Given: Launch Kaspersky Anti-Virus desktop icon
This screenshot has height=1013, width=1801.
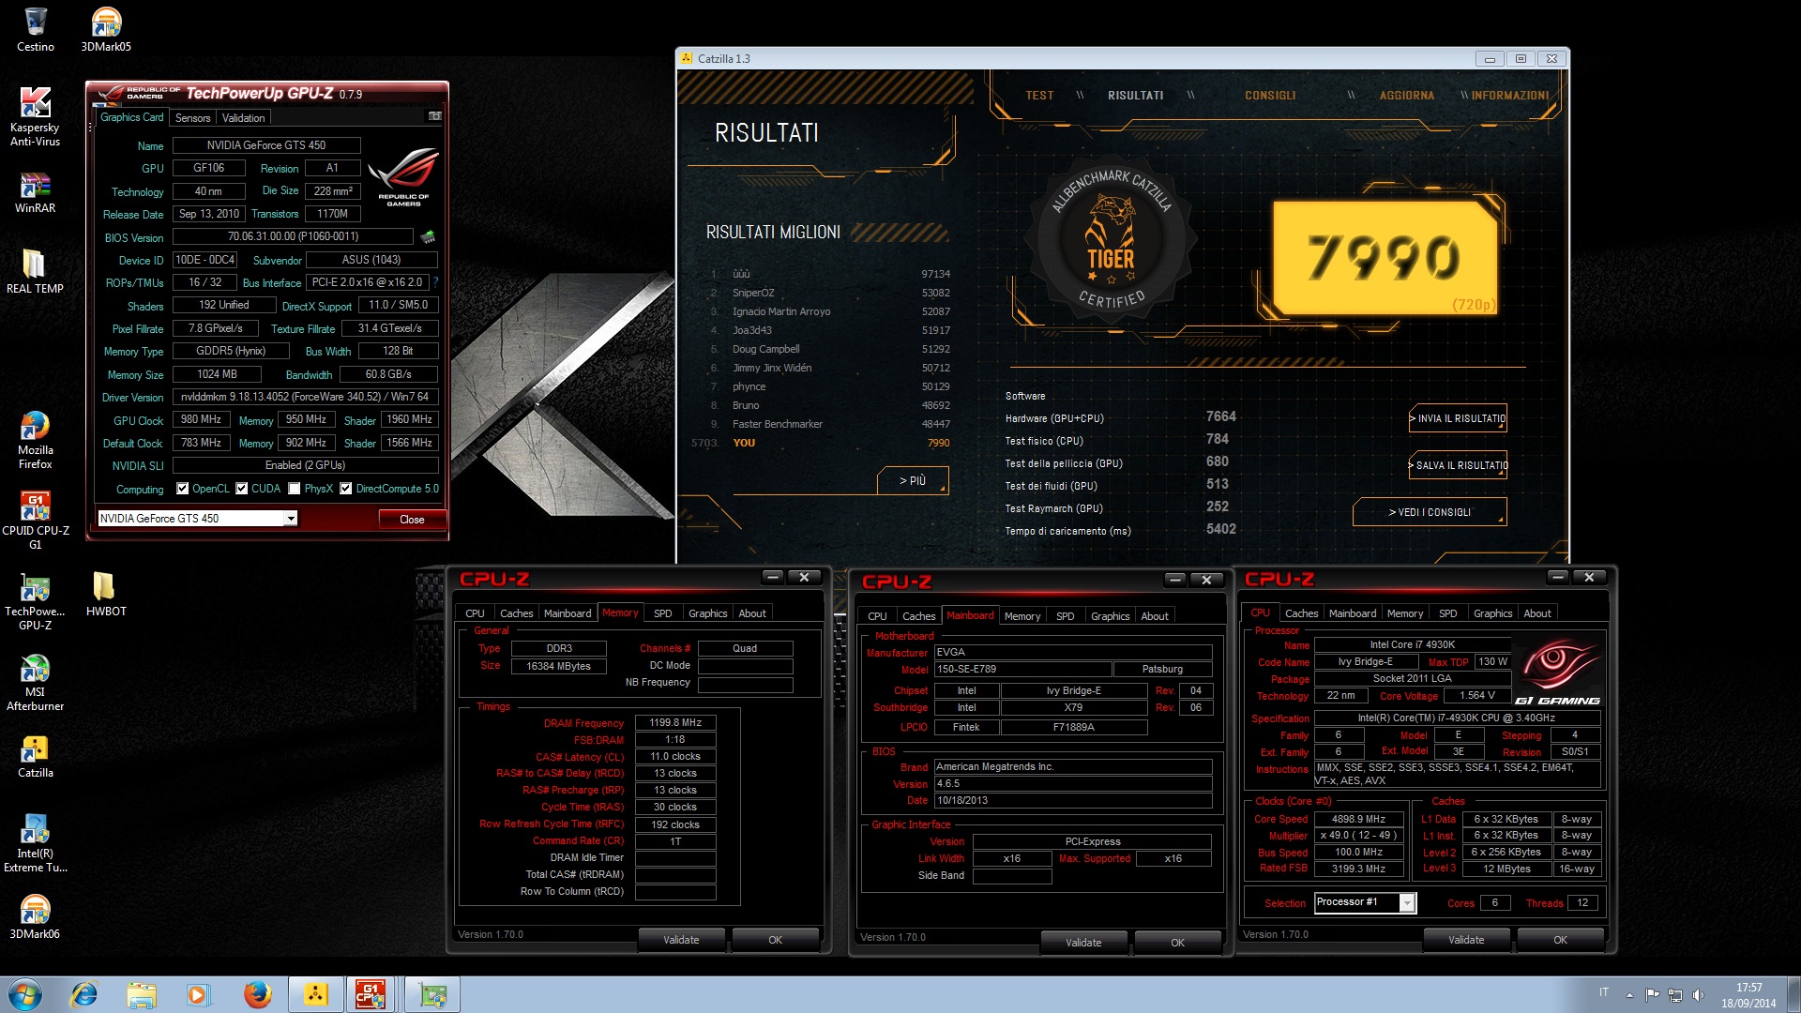Looking at the screenshot, I should (35, 116).
